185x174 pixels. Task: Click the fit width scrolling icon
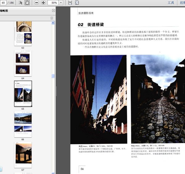click(70, 3)
